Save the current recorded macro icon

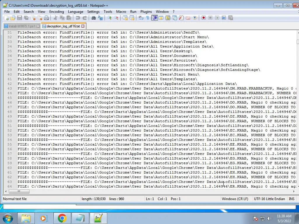pyautogui.click(x=231, y=18)
